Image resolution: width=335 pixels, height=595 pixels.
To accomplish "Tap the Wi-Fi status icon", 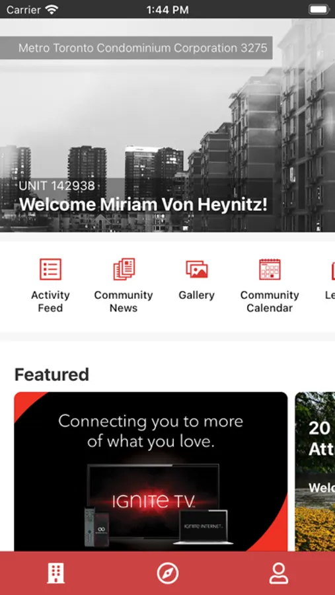I will click(x=51, y=9).
